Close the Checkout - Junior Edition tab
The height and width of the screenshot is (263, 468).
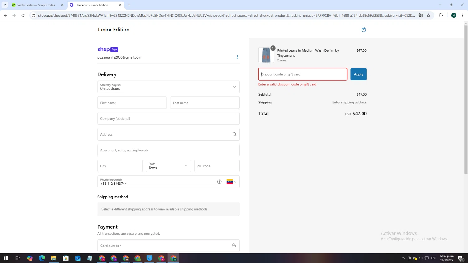coord(120,5)
